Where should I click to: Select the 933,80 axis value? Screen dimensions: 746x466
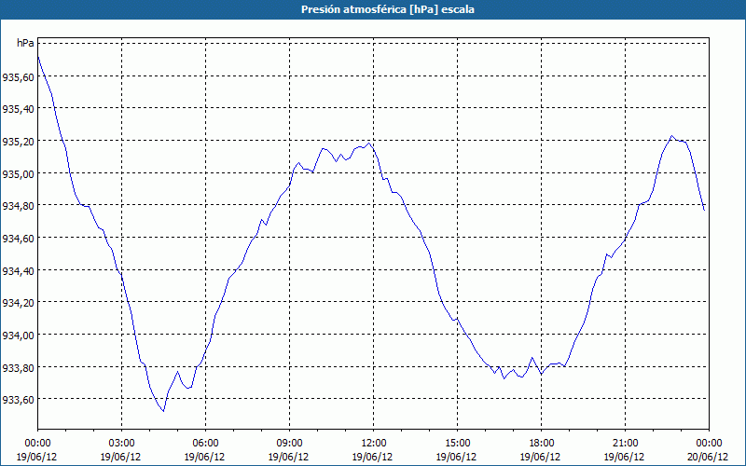(19, 367)
